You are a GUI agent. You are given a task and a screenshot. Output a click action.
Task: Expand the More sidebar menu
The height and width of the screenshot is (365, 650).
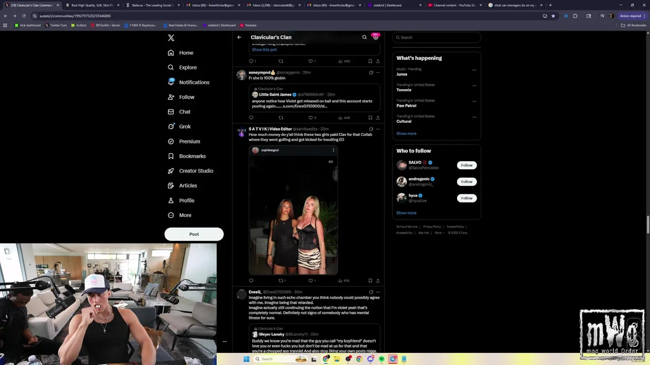[180, 215]
